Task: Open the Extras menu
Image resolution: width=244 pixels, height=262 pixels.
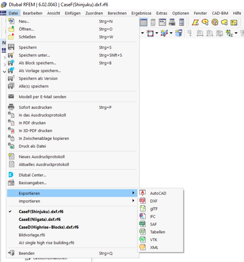Action: tap(162, 13)
